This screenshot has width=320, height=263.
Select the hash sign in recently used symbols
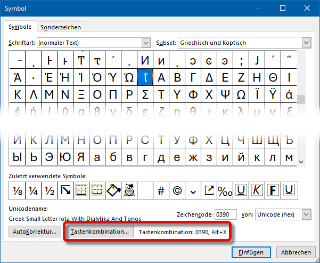(161, 190)
